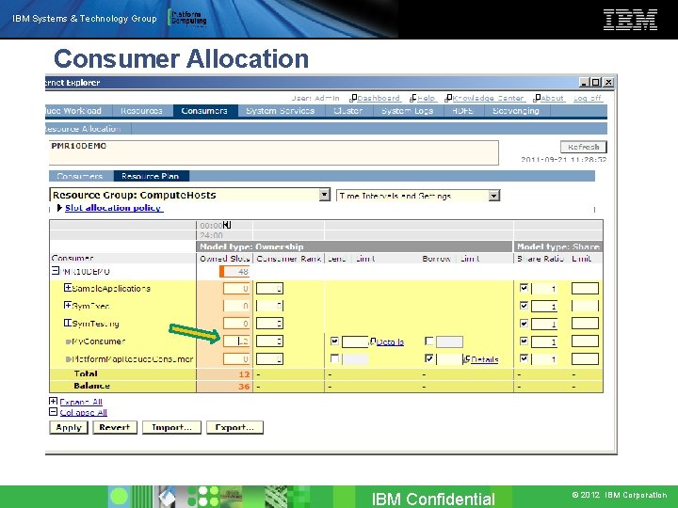Viewport: 678px width, 508px height.
Task: Toggle Share Ratio checkbox for MyConsumer
Action: pyautogui.click(x=524, y=341)
